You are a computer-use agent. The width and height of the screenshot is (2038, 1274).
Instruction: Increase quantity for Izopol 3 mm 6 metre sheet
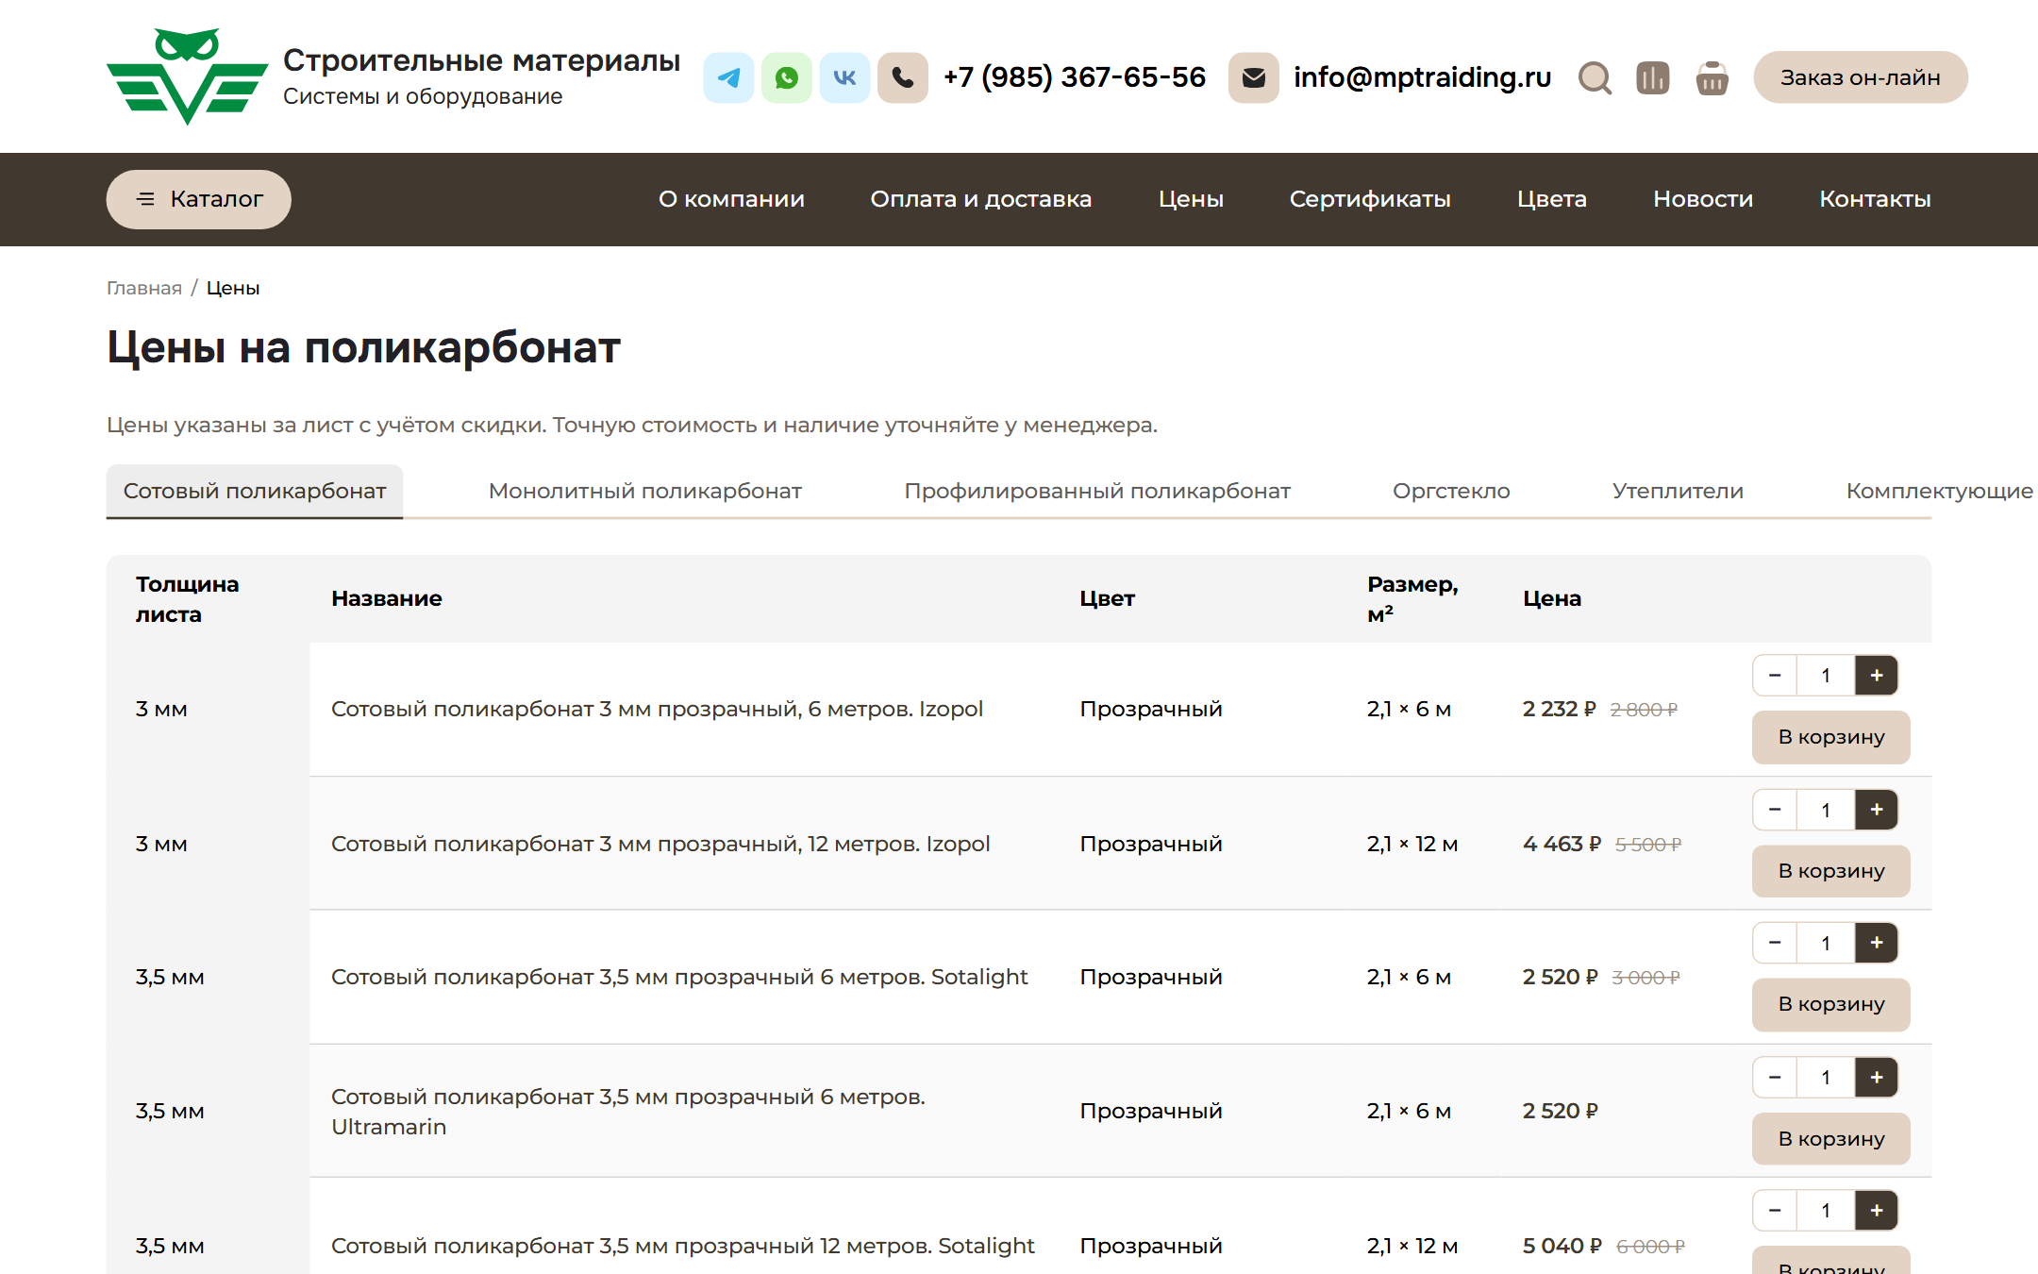[x=1877, y=676]
